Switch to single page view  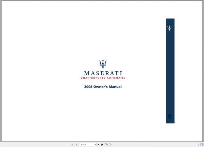(x=198, y=145)
